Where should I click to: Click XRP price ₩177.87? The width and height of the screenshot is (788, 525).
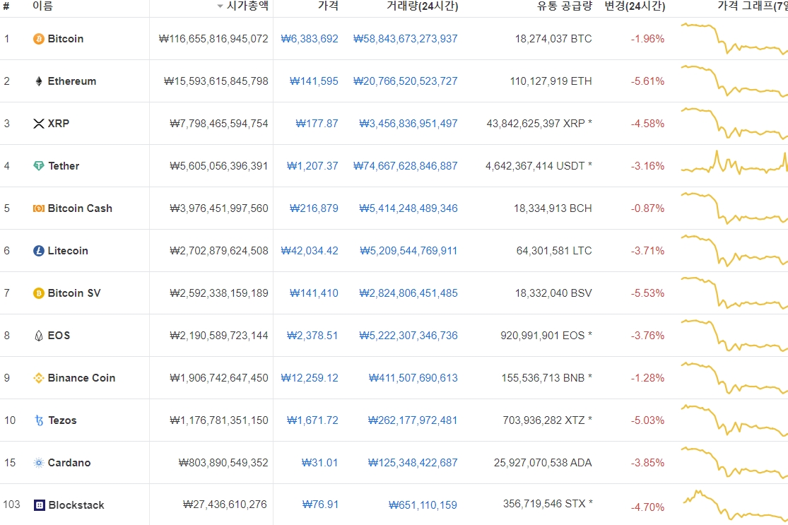[317, 124]
